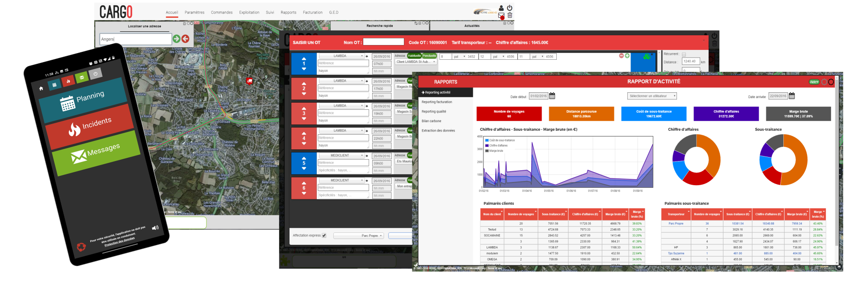Toggle the Récurrent checkbox
The image size is (849, 281).
coord(684,54)
